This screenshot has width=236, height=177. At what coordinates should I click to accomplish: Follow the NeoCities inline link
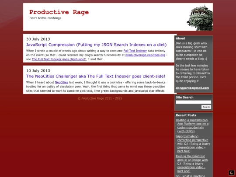pyautogui.click(x=62, y=83)
